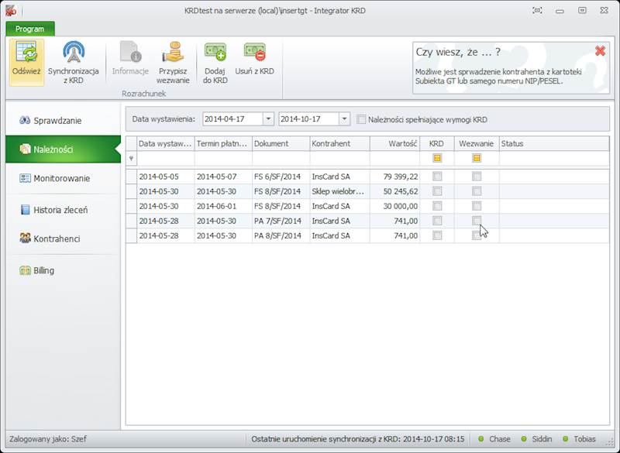Select due date cell 2014-06-01
Image resolution: width=620 pixels, height=453 pixels.
[x=223, y=206]
